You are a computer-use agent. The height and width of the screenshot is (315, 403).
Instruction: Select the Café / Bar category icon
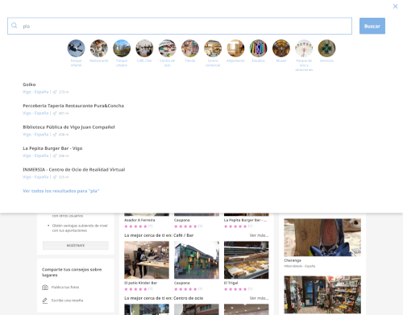pos(144,48)
